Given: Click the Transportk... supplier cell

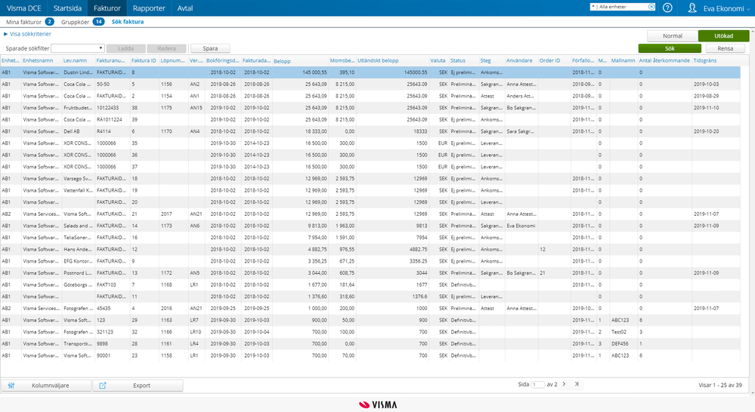Looking at the screenshot, I should (x=78, y=344).
